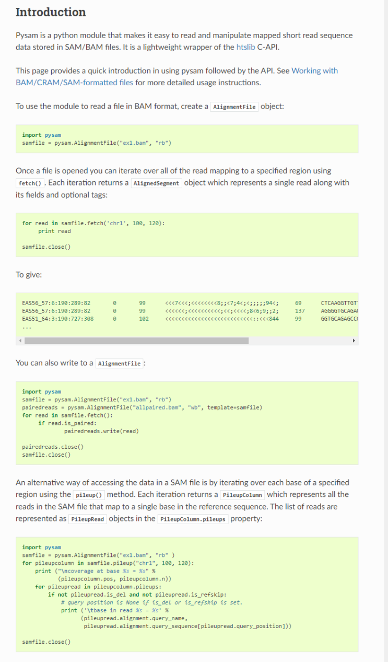This screenshot has width=388, height=662.
Task: Click the 'print read' code line
Action: click(54, 231)
